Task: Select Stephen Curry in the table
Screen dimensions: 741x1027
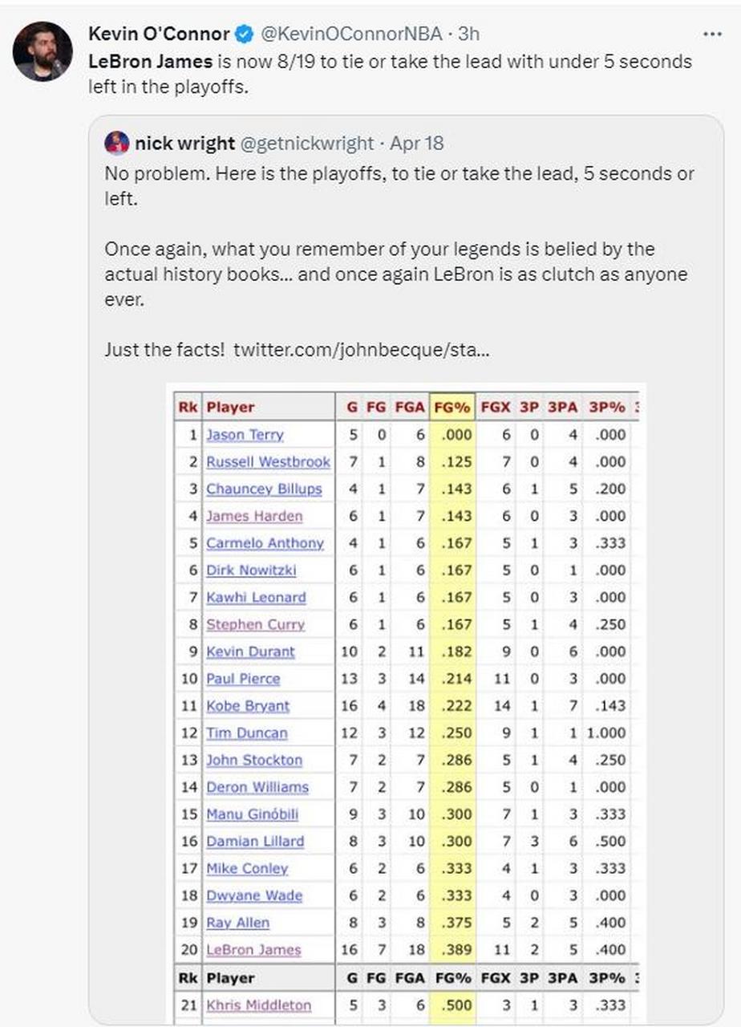Action: [255, 624]
